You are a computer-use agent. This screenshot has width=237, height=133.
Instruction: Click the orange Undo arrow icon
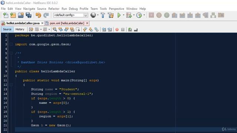click(39, 15)
